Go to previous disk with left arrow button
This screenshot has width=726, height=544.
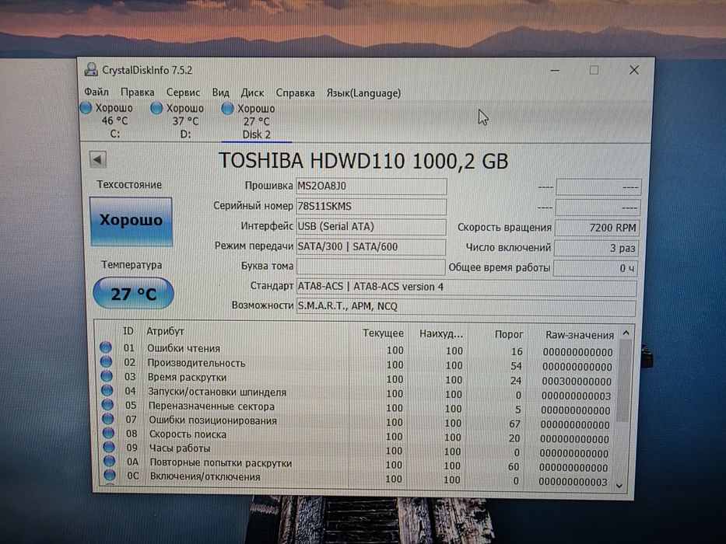tap(98, 160)
